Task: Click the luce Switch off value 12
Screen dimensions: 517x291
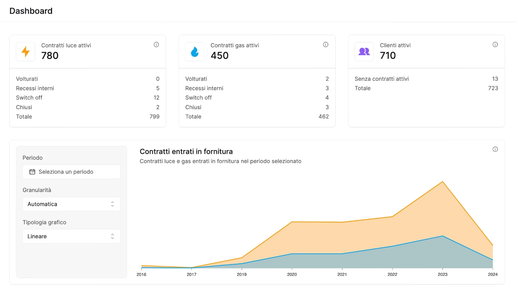Action: 157,98
